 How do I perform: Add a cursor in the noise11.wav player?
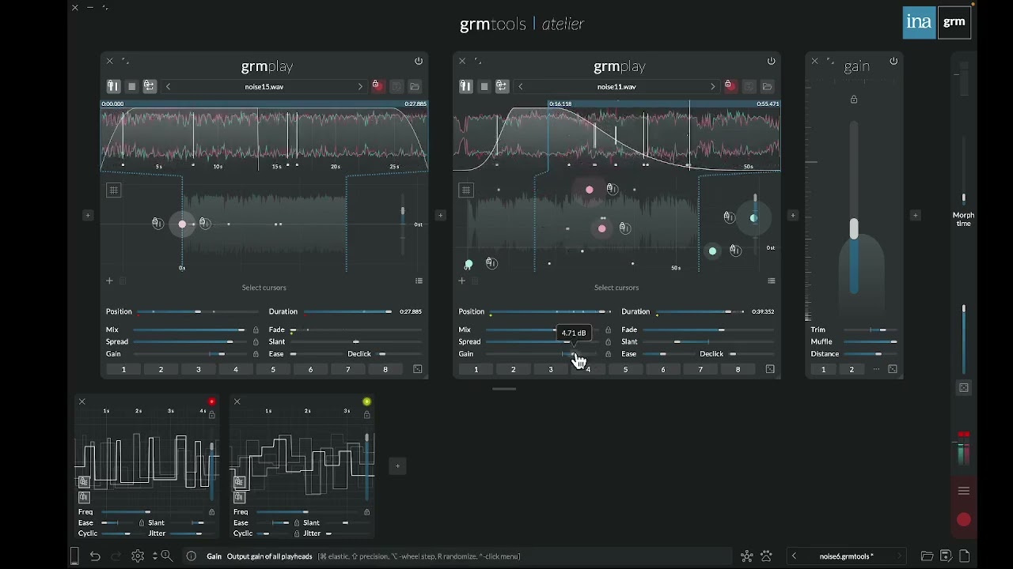click(x=462, y=281)
